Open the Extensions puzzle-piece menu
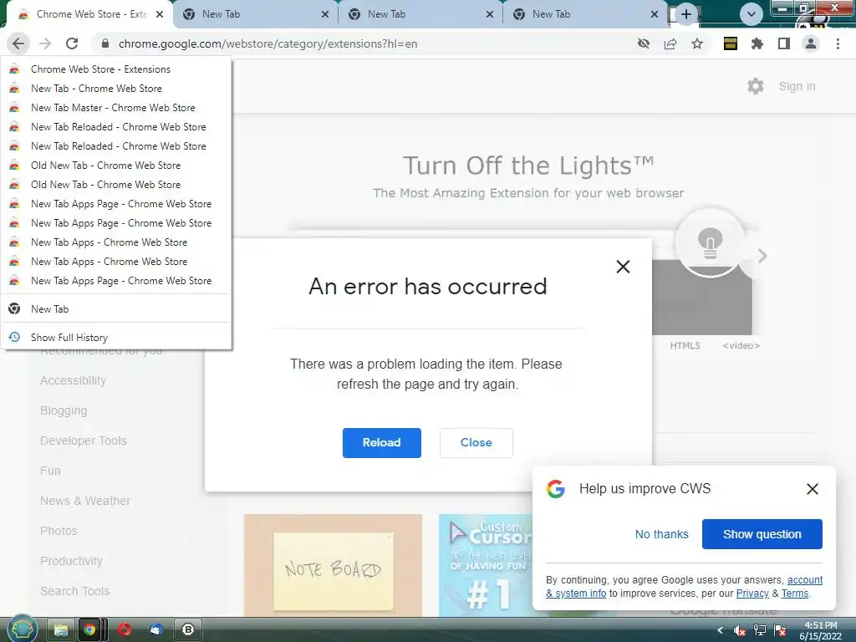The width and height of the screenshot is (856, 642). tap(757, 43)
